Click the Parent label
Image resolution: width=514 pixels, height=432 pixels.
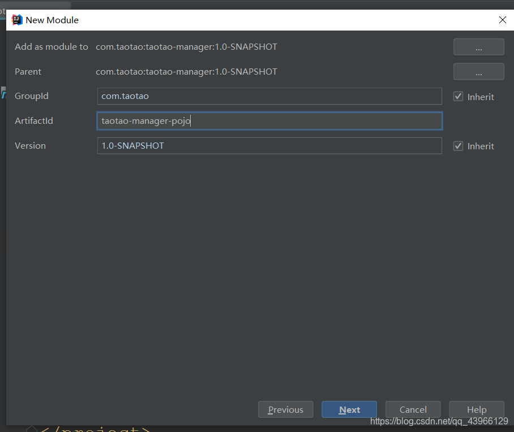[28, 72]
